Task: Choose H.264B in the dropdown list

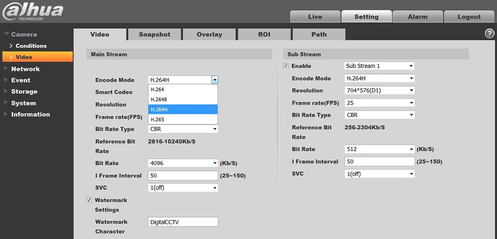Action: [x=183, y=99]
